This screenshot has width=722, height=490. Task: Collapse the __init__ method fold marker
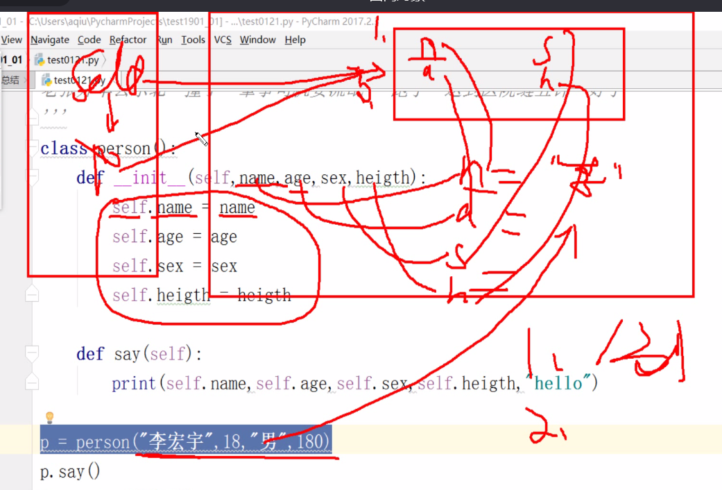point(32,177)
